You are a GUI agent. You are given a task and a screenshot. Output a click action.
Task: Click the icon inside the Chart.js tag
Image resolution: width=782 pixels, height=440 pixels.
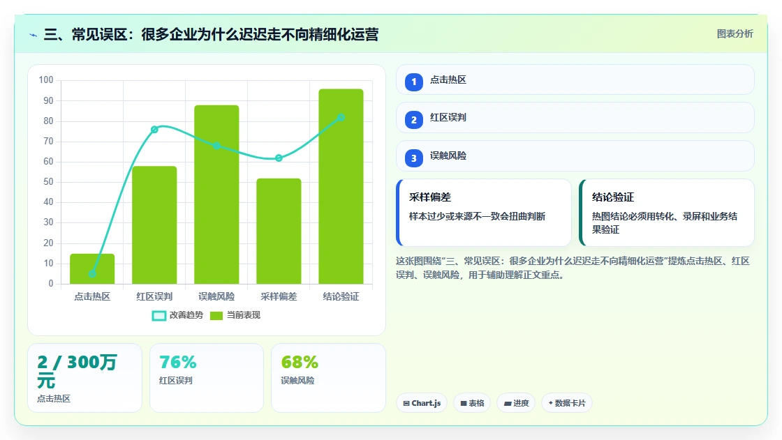tap(406, 403)
